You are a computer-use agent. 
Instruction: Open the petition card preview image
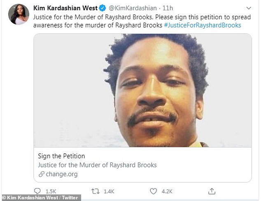coord(142,90)
